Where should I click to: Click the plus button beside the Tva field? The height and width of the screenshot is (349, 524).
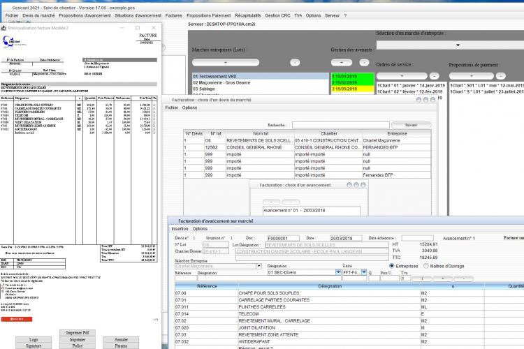(x=443, y=279)
